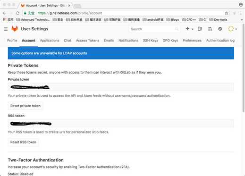Open a new browser tab

tap(77, 6)
